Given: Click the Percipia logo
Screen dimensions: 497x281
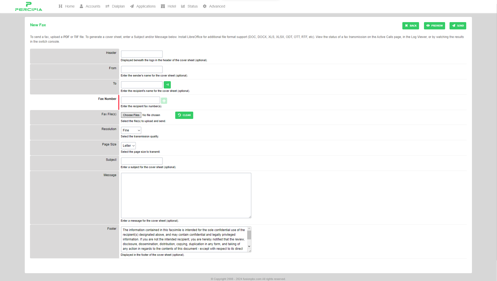Looking at the screenshot, I should 29,7.
